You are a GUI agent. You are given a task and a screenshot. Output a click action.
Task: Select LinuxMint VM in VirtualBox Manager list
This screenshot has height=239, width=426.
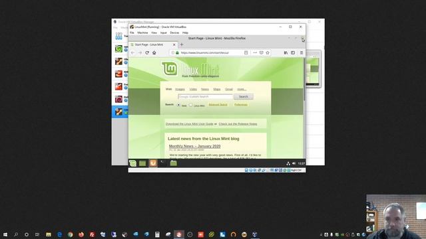120,112
